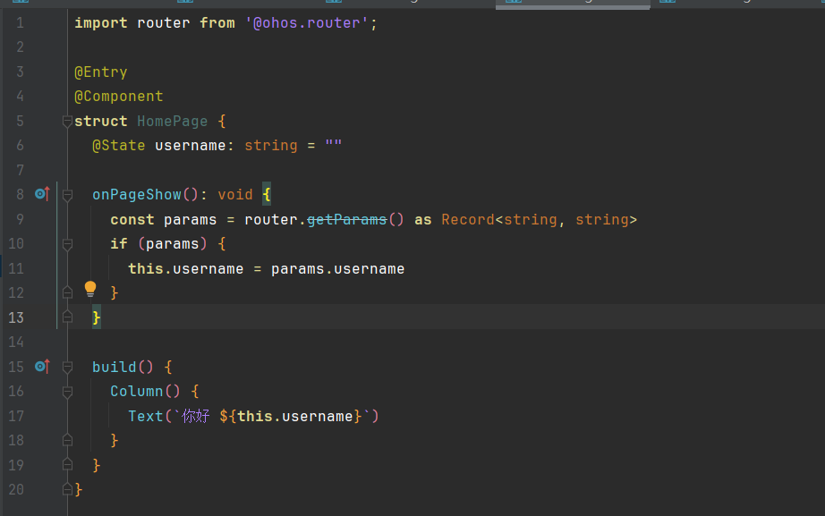Screen dimensions: 825x516
Task: Click fold end marker on line 12
Action: pos(67,292)
